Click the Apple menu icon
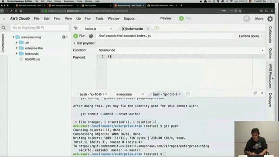Screen dimensions: 279x157 pyautogui.click(x=3, y=1)
